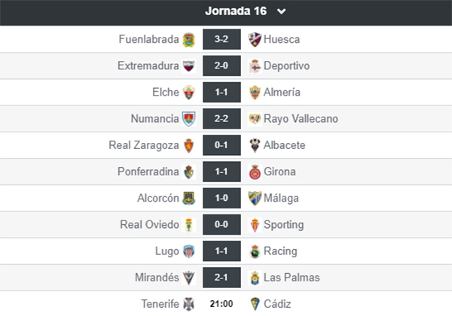Expand the Jornada 16 dropdown chevron
Screen dimensions: 452x316
coord(282,11)
